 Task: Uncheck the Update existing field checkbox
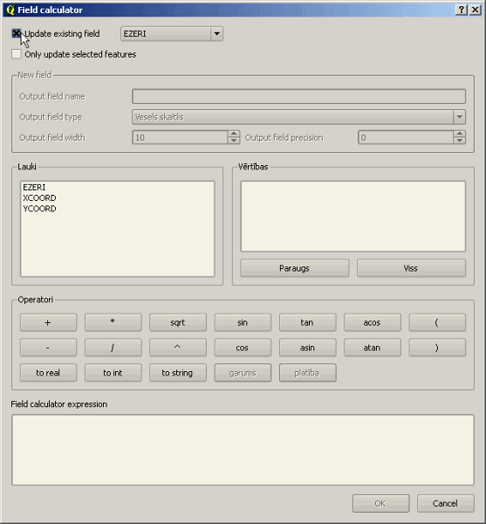[16, 33]
